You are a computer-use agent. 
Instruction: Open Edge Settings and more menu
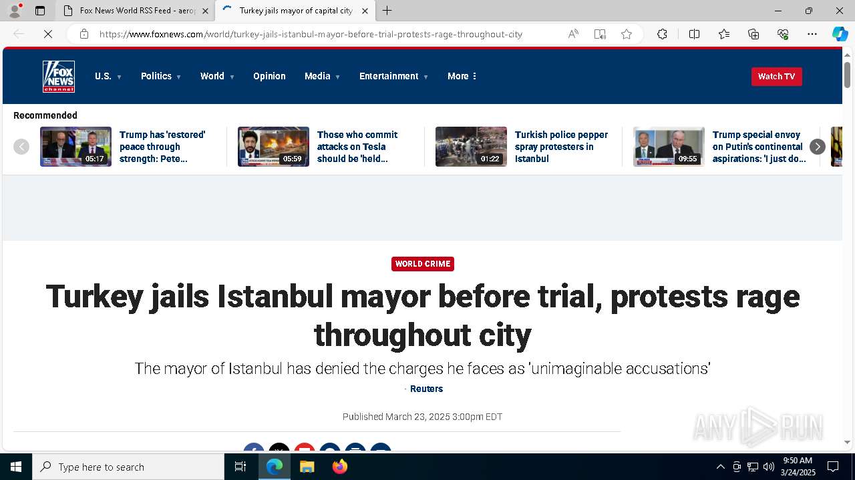tap(812, 34)
